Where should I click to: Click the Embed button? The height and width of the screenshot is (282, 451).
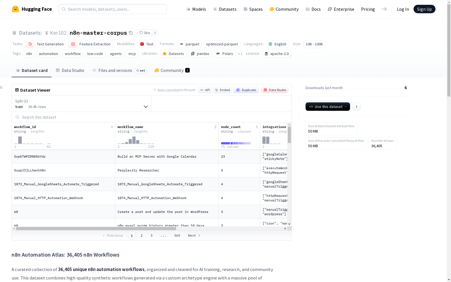(x=222, y=90)
